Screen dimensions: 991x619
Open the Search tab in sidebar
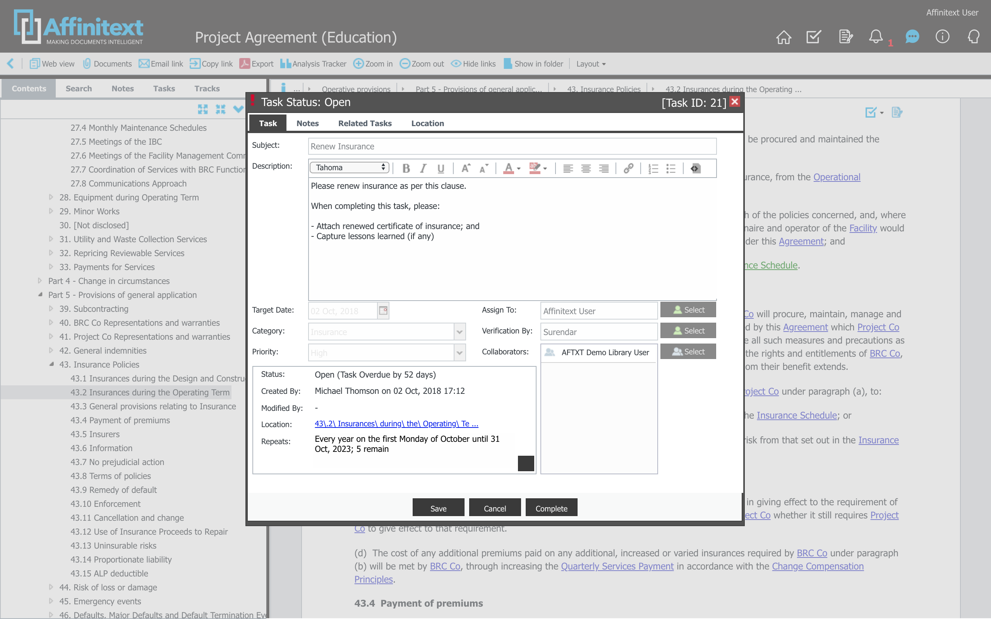click(x=79, y=89)
